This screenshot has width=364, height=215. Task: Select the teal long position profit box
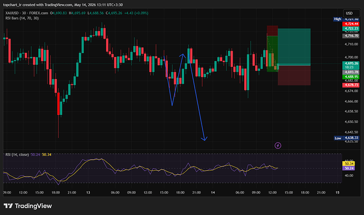294,47
